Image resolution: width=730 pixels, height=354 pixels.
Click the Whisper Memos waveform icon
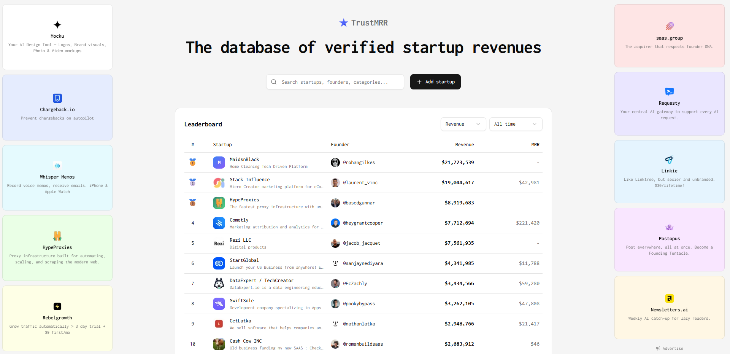click(x=57, y=166)
